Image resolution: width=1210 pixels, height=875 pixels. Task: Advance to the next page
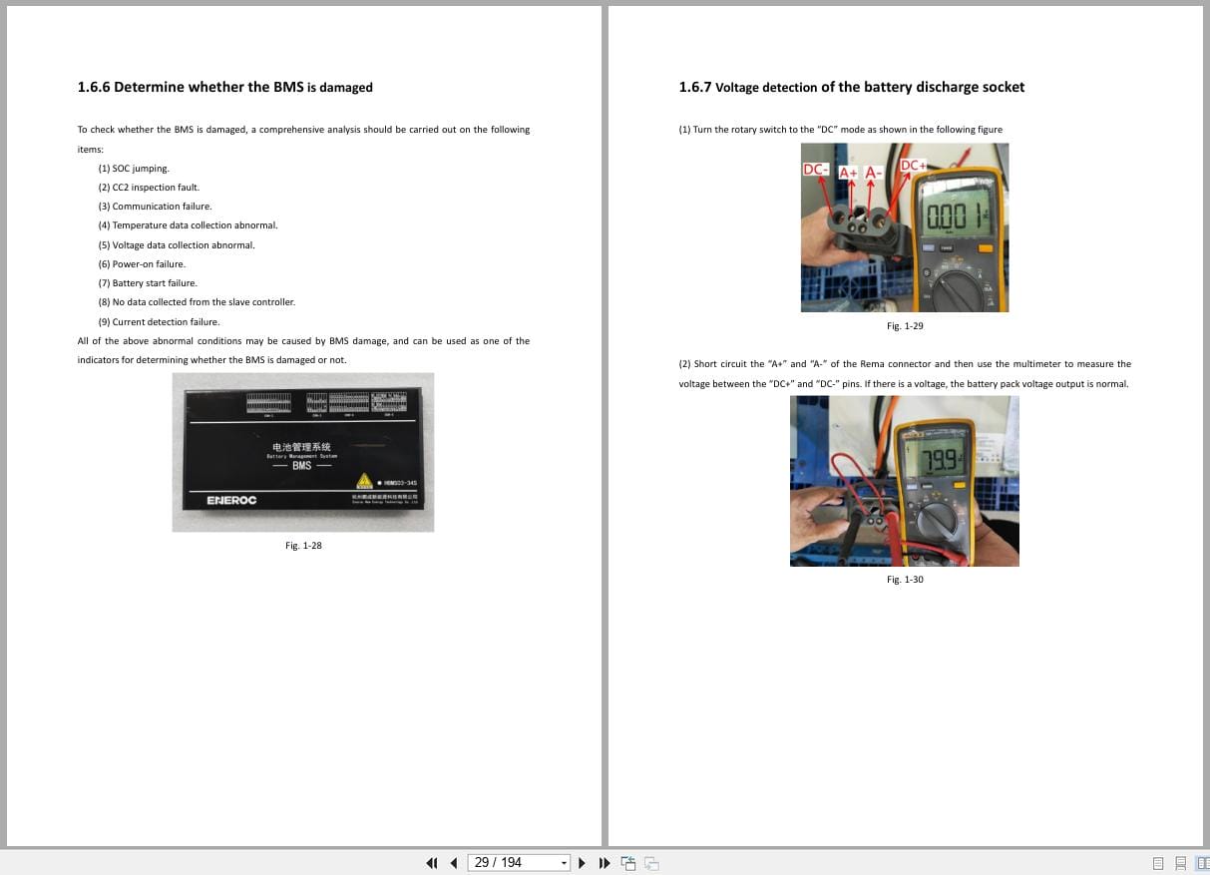coord(582,862)
